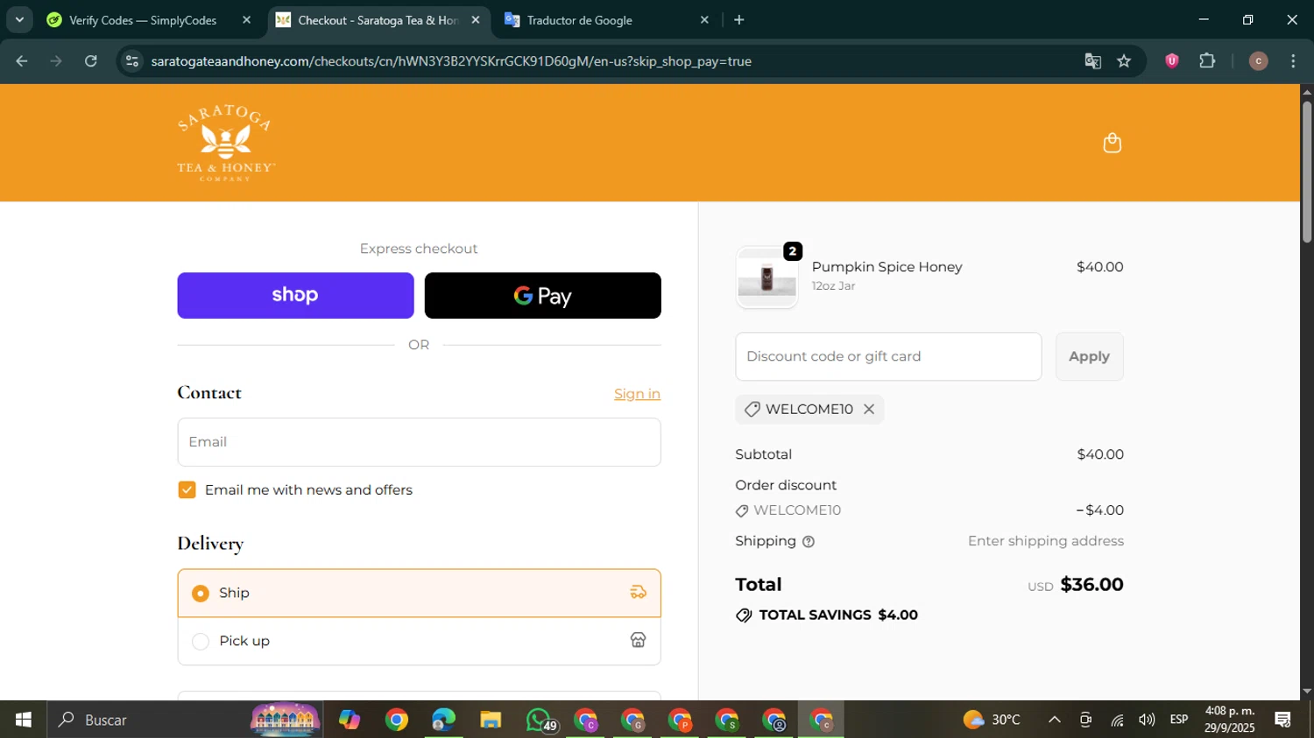Click the TOTAL SAVINGS $4.00 text
Image resolution: width=1314 pixels, height=738 pixels.
[838, 615]
